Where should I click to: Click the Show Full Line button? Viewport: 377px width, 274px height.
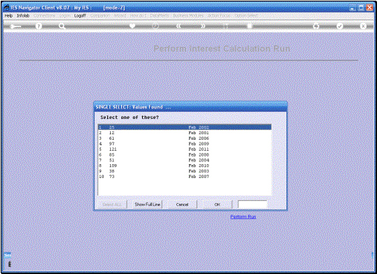[x=148, y=204]
